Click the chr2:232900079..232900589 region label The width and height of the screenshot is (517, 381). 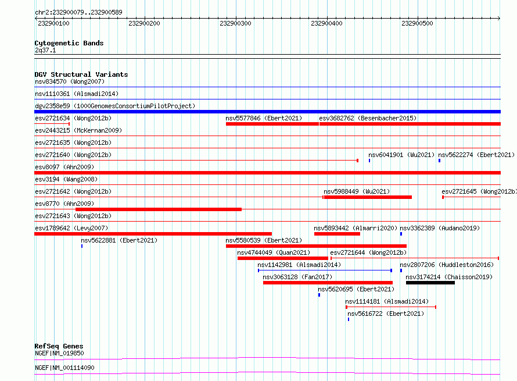click(x=78, y=12)
